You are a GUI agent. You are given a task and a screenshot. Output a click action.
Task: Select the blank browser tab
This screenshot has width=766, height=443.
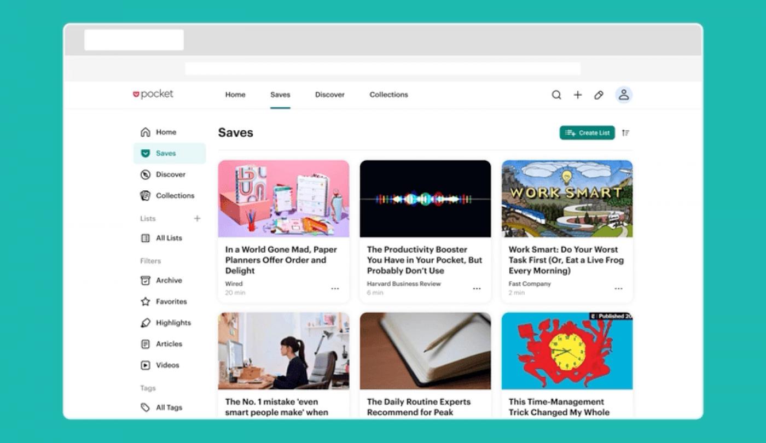point(134,40)
